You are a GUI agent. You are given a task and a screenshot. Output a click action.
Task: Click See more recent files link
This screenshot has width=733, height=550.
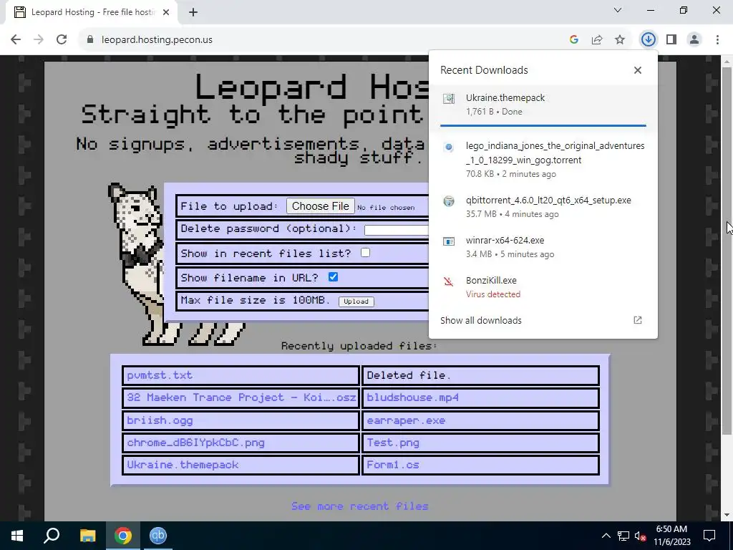(x=359, y=506)
